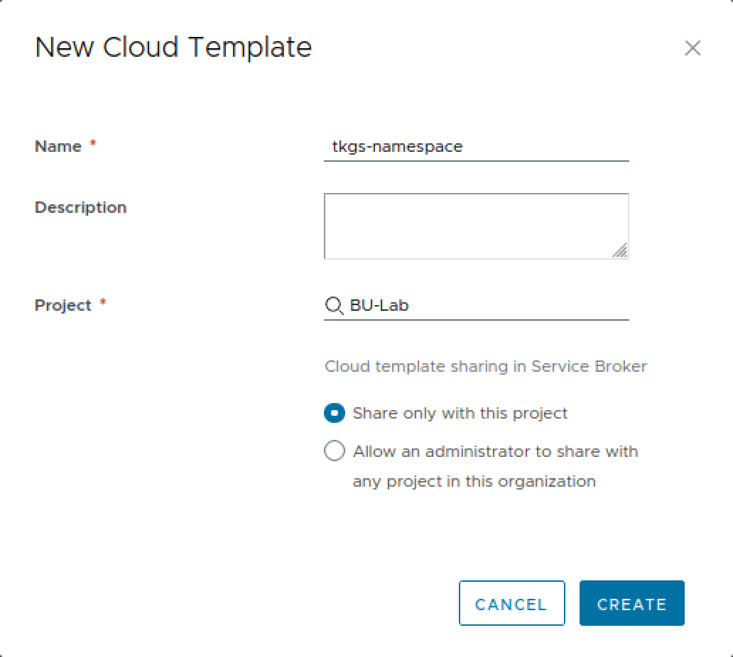Cancel the new cloud template
Screen dimensions: 733x657
[512, 603]
